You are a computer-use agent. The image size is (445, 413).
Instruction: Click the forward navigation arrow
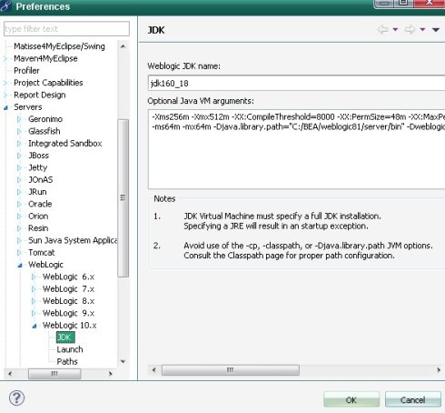[x=410, y=29]
